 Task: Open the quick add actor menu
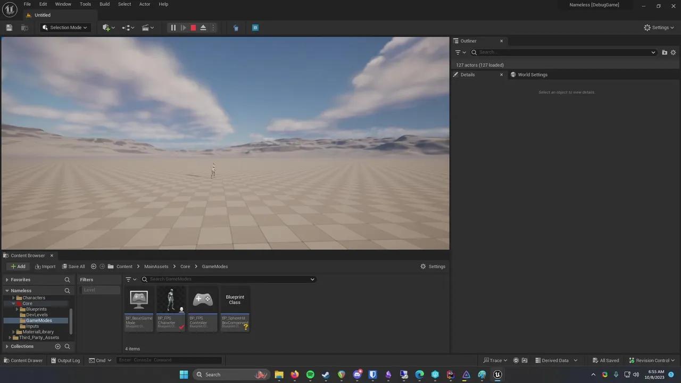coord(108,28)
